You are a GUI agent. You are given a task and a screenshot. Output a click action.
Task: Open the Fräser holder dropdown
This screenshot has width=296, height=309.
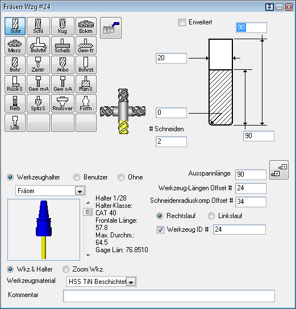(x=80, y=191)
